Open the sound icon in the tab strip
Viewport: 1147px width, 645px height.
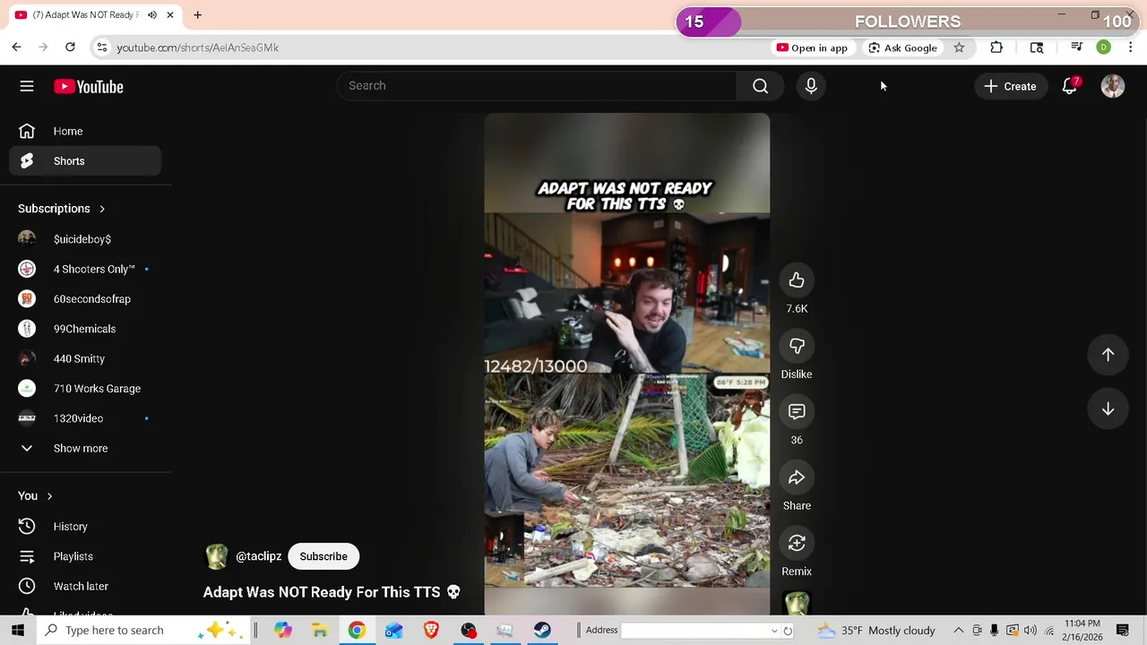point(152,15)
